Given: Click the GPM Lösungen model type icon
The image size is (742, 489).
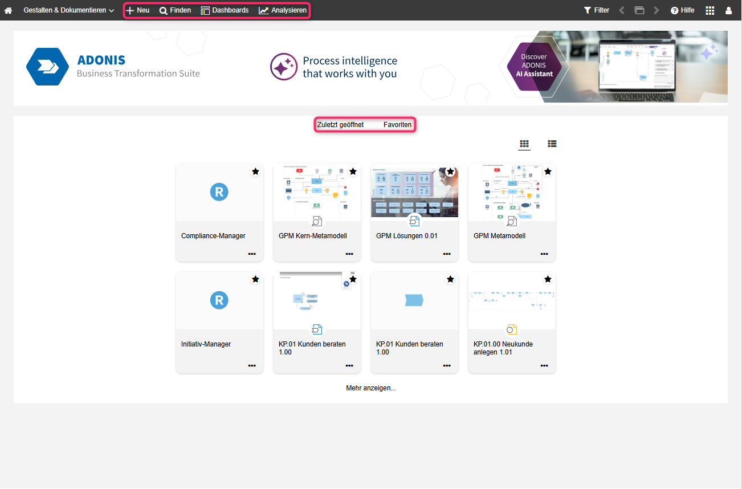Looking at the screenshot, I should click(414, 221).
